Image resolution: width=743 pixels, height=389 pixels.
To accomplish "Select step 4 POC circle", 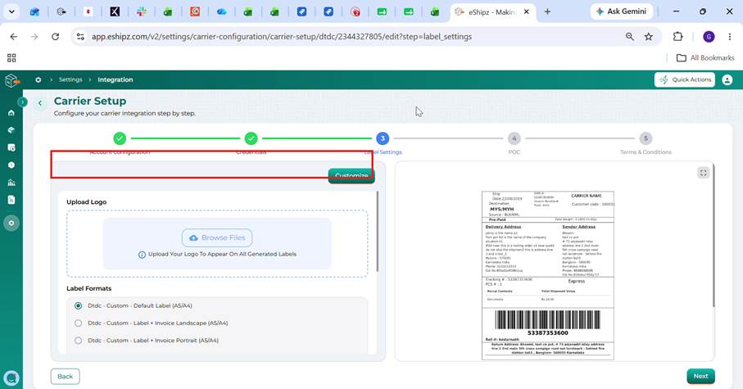I will (x=514, y=138).
